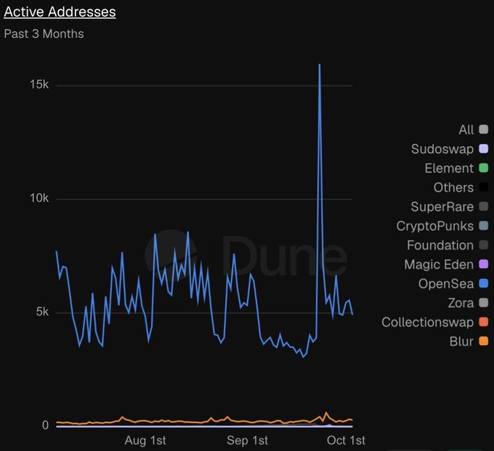Toggle the All series label
494x451 pixels.
pyautogui.click(x=466, y=130)
